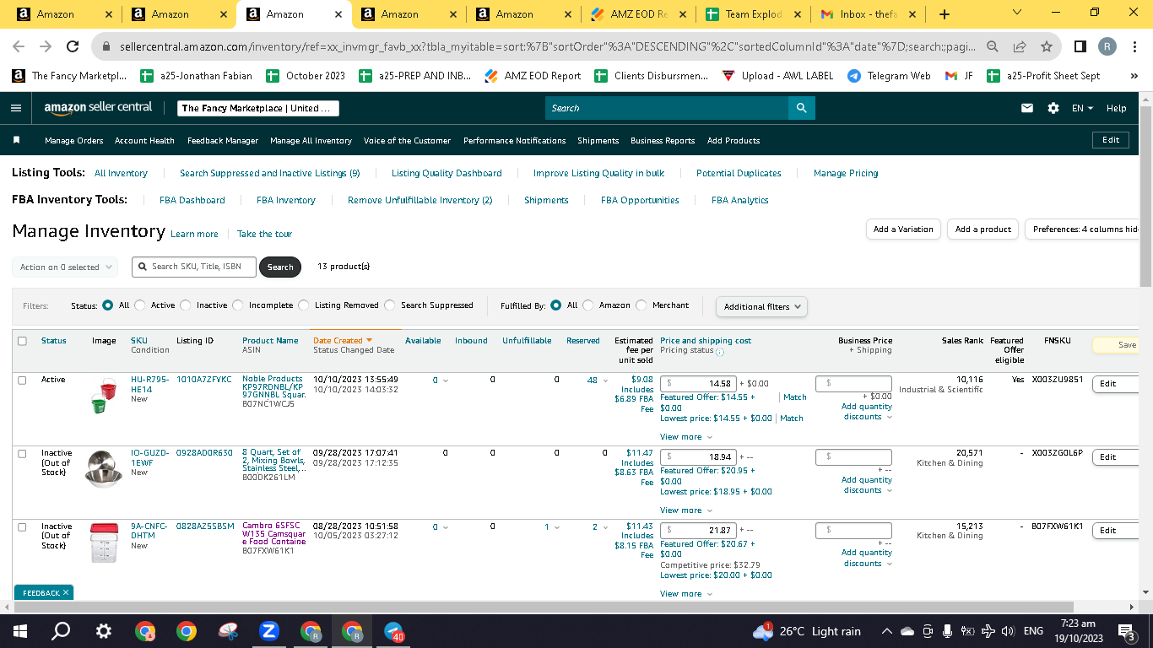Click the black Search button beside SKU field
The width and height of the screenshot is (1153, 648).
[x=280, y=267]
